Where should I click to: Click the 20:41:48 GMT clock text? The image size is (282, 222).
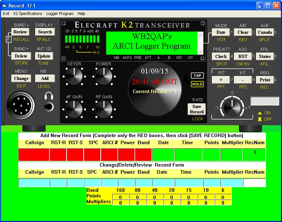(155, 82)
